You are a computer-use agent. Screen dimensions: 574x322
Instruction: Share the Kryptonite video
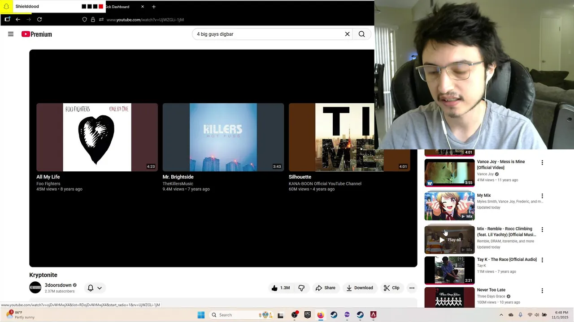[326, 288]
